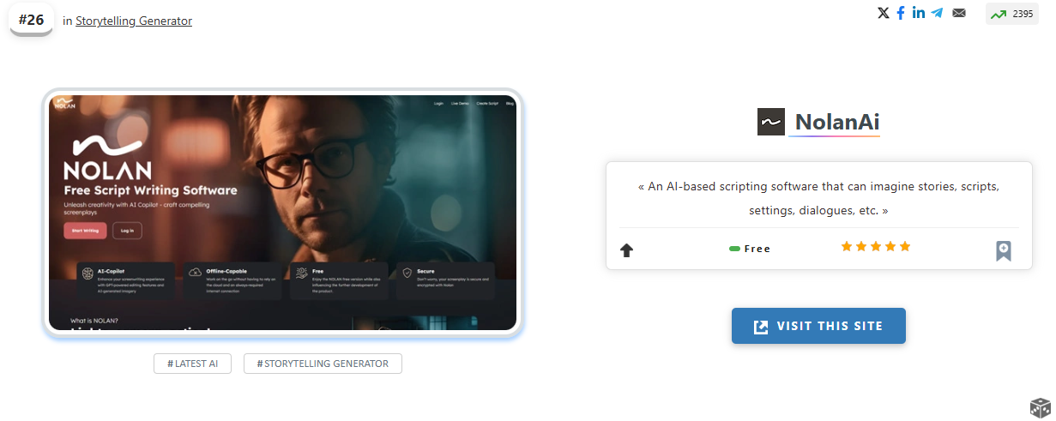The height and width of the screenshot is (421, 1056).
Task: Click the #26 ranking badge
Action: tap(31, 20)
